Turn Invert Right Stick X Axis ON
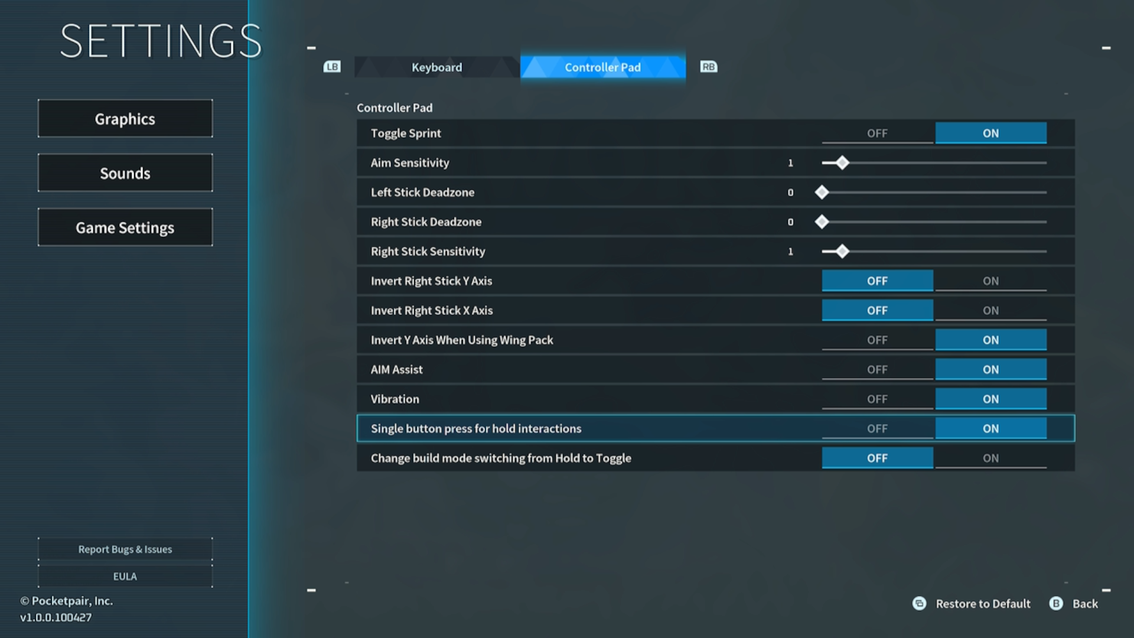This screenshot has width=1134, height=638. tap(990, 310)
